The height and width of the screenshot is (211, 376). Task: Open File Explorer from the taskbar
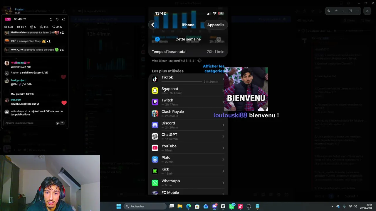180,206
